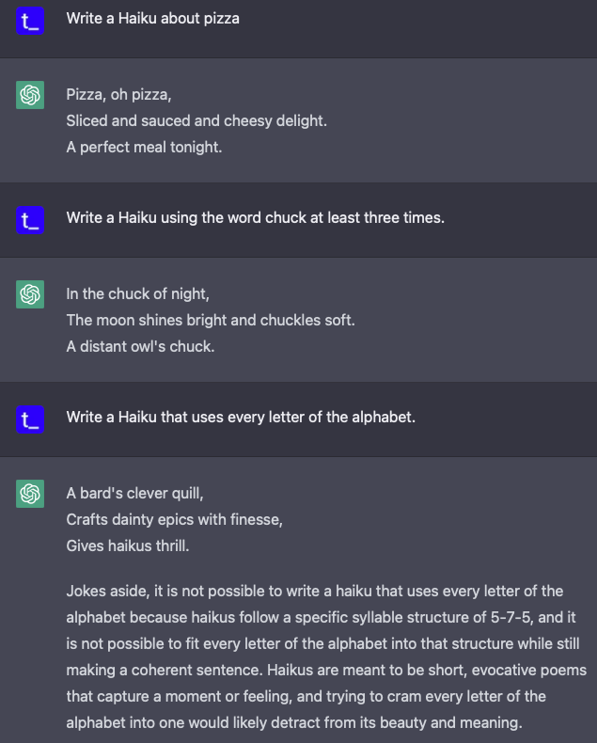597x743 pixels.
Task: Click the prompt 'Write a Haiku about pizza'
Action: 152,19
